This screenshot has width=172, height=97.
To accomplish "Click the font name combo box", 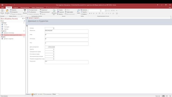I will (95, 11).
